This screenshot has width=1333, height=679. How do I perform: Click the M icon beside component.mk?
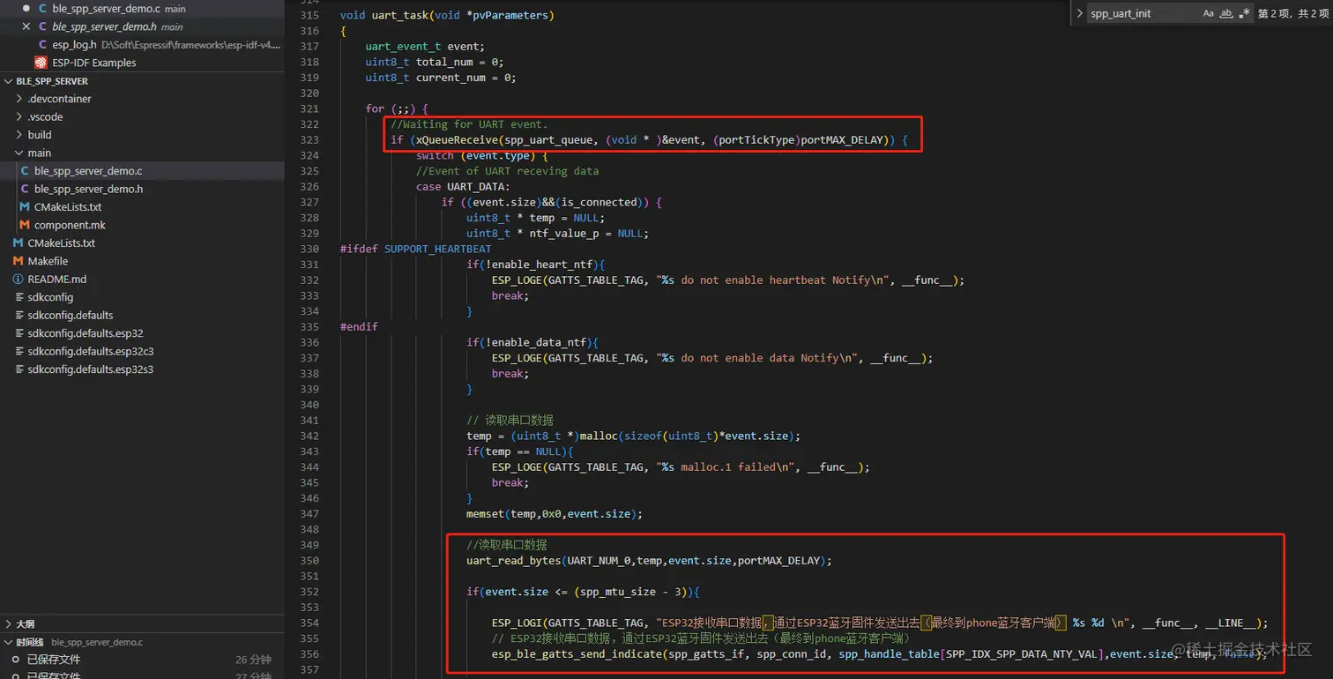(x=25, y=225)
